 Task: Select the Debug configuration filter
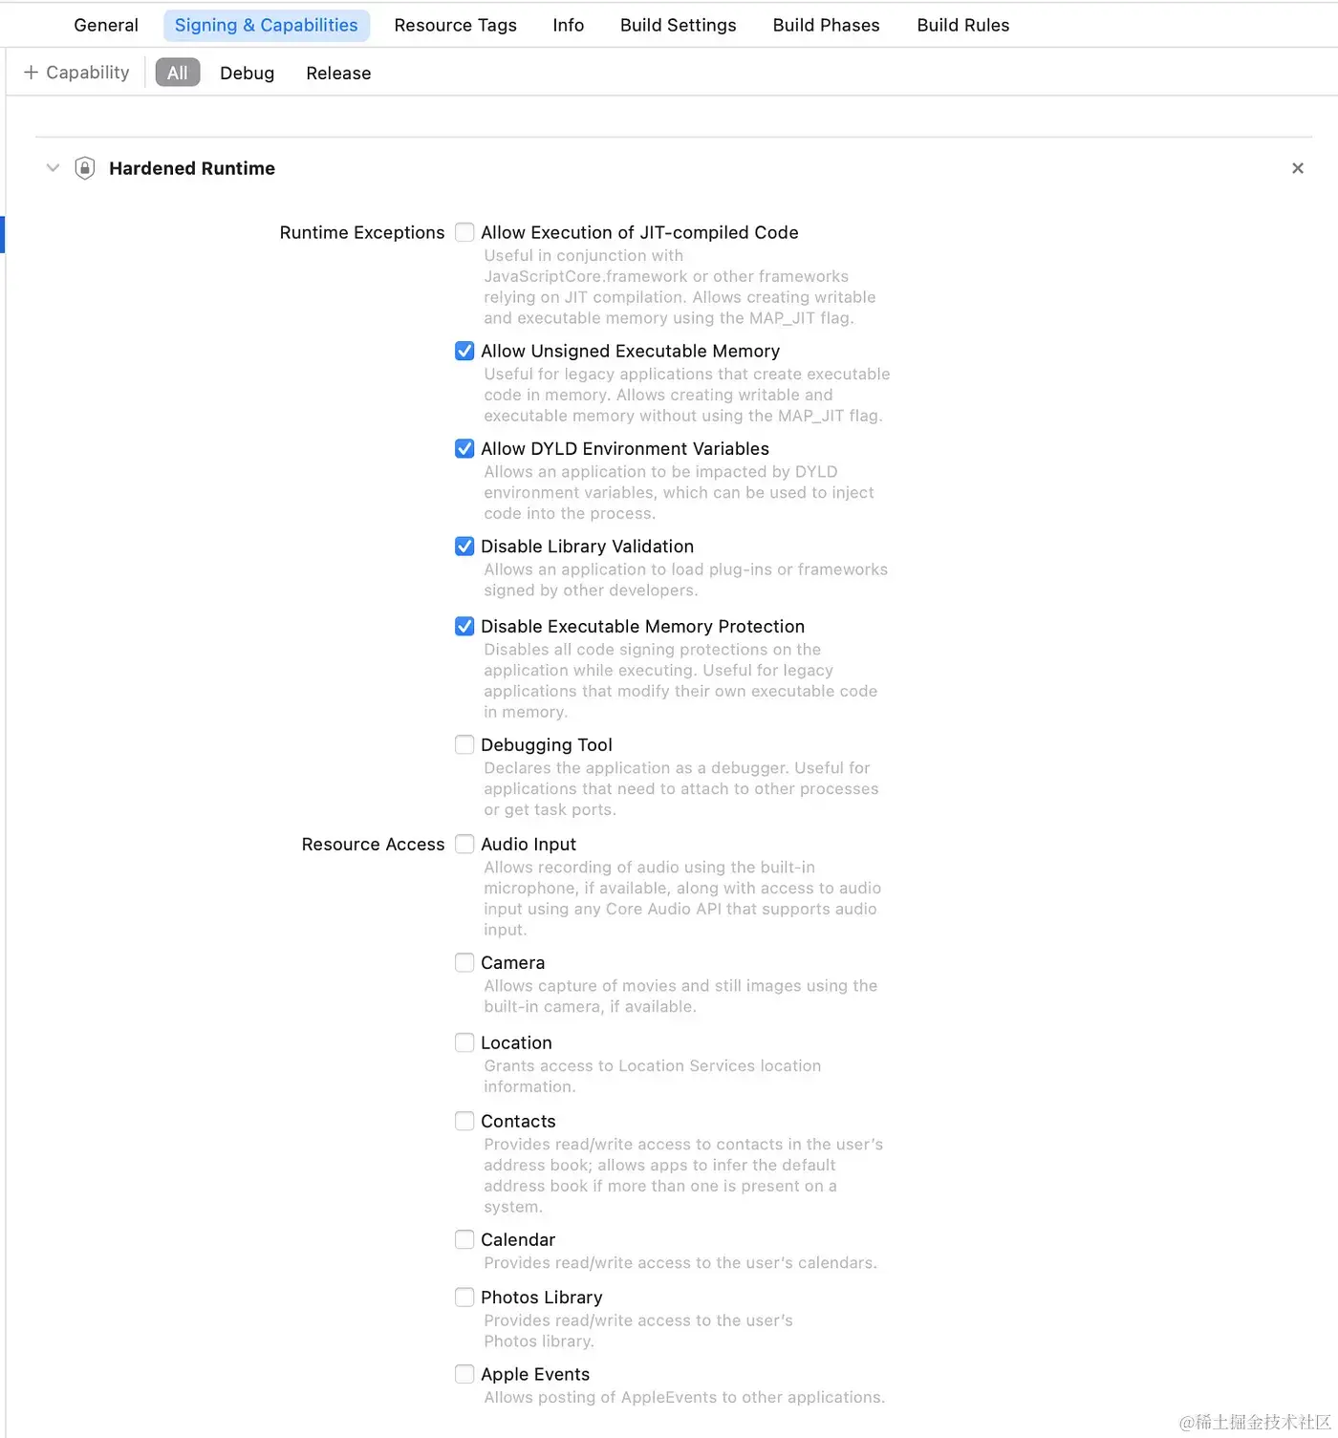point(247,73)
